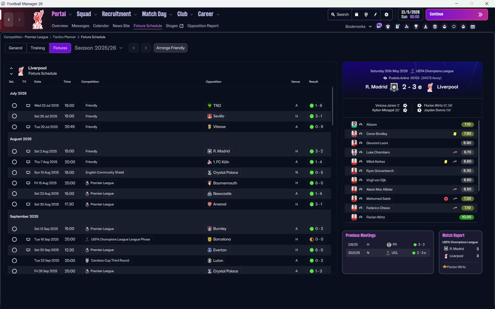Click the lineup ratings vertical scrollbar
Screen dimensions: 495x309
click(479, 156)
